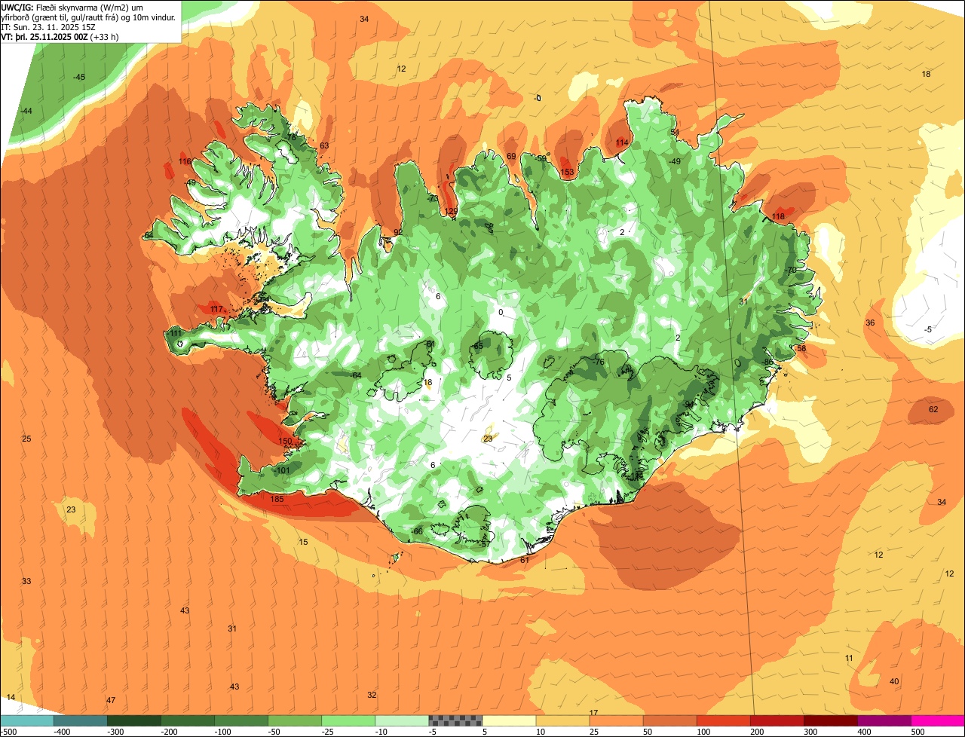This screenshot has width=965, height=737.
Task: Click the dark red swatch between 300 and 400
Action: [830, 720]
